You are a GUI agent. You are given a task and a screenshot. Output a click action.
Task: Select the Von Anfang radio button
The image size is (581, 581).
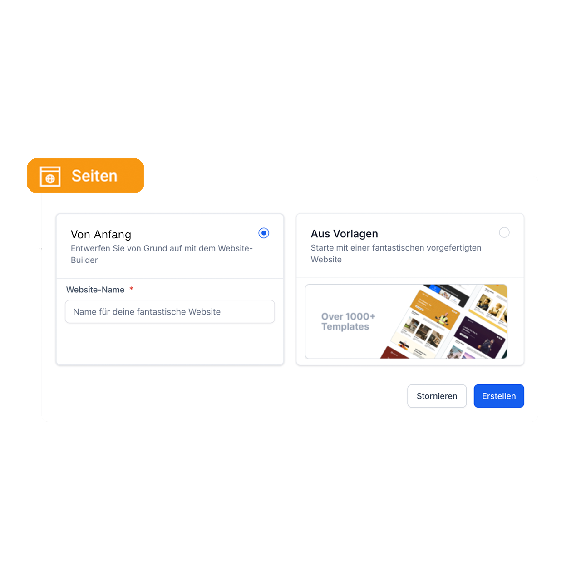click(264, 233)
